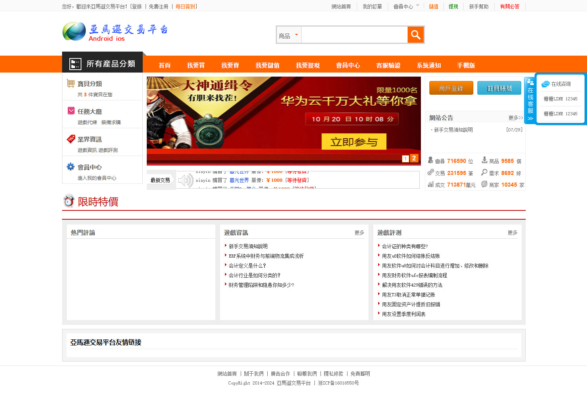Open the 客服驗證 navigation tab
Image resolution: width=587 pixels, height=393 pixels.
388,65
